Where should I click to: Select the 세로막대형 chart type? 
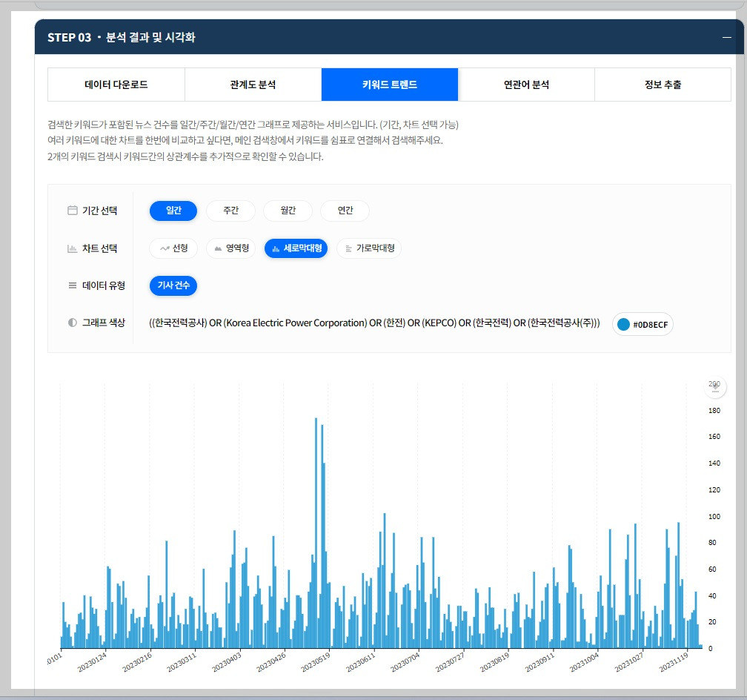(296, 248)
